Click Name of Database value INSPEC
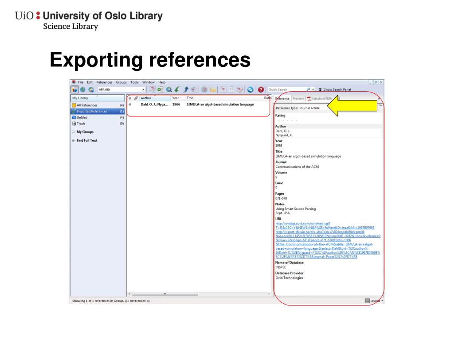 click(281, 267)
